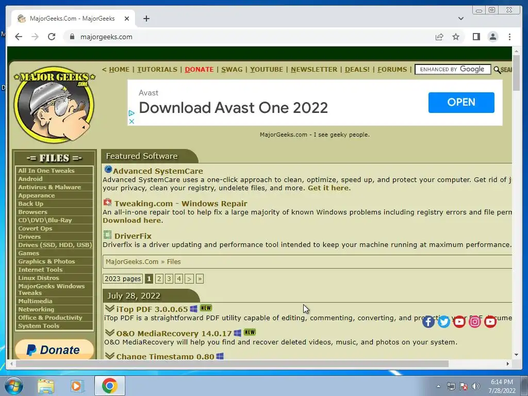Open the Windows Start button
Image resolution: width=528 pixels, height=396 pixels.
point(13,386)
